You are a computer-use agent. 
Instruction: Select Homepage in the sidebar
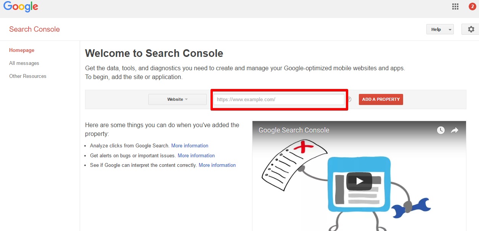(22, 50)
